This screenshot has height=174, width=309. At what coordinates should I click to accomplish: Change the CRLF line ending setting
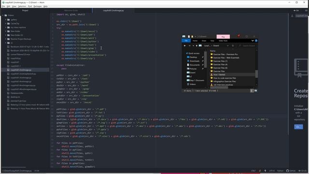click(253, 171)
